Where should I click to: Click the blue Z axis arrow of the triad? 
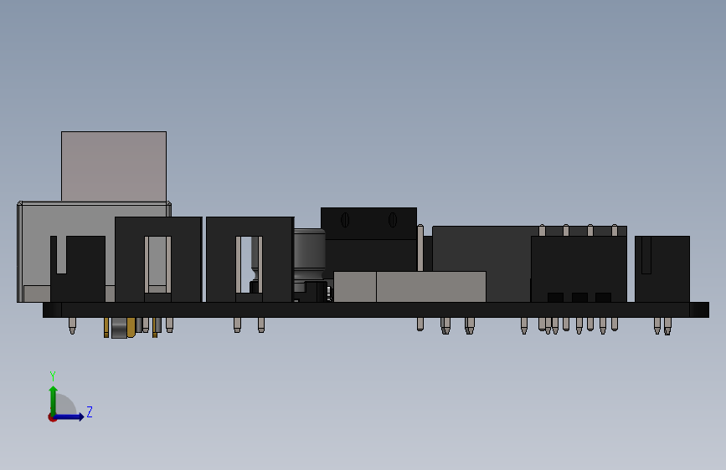[70, 416]
